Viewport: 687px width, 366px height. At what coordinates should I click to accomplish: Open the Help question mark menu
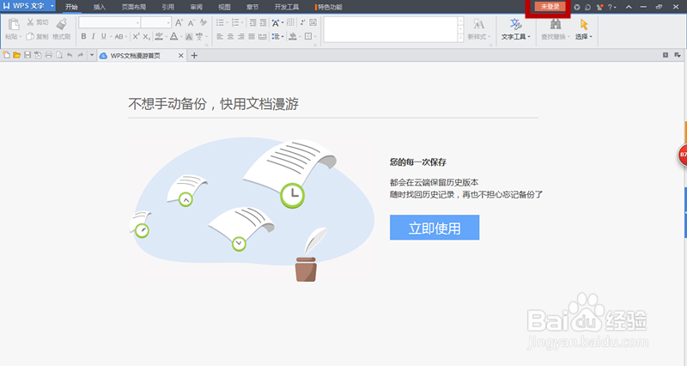(x=611, y=7)
